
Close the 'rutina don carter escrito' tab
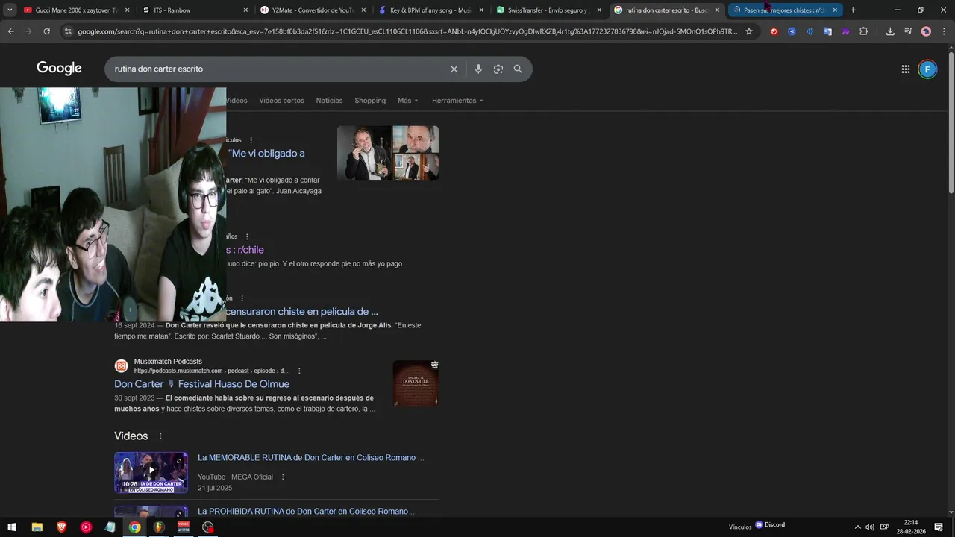pos(718,10)
